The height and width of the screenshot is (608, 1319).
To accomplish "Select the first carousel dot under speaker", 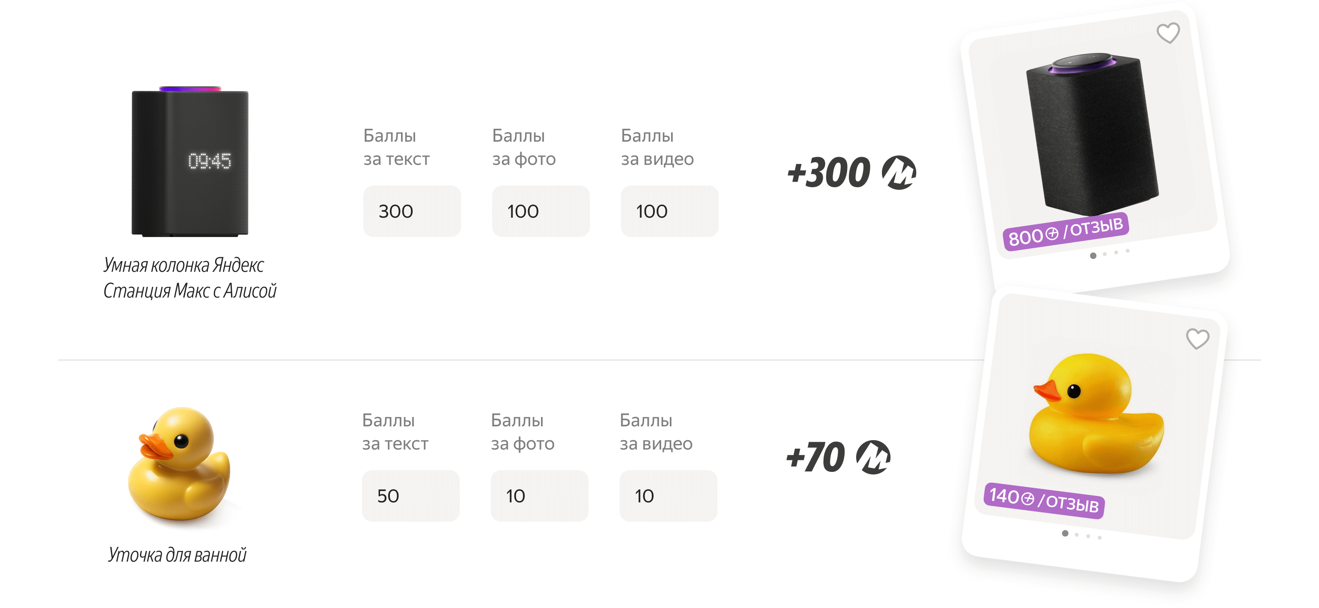I will pos(1093,255).
